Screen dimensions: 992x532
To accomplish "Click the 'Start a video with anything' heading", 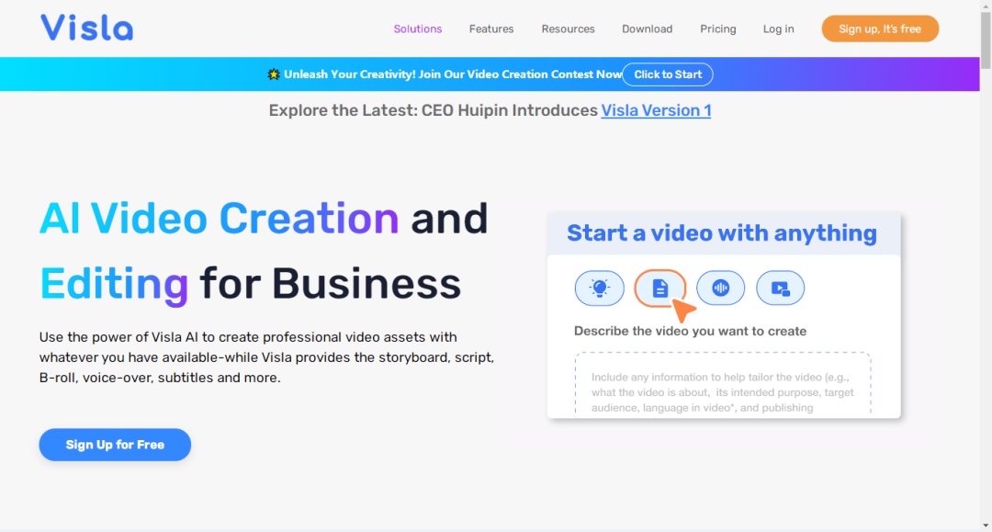I will coord(722,232).
